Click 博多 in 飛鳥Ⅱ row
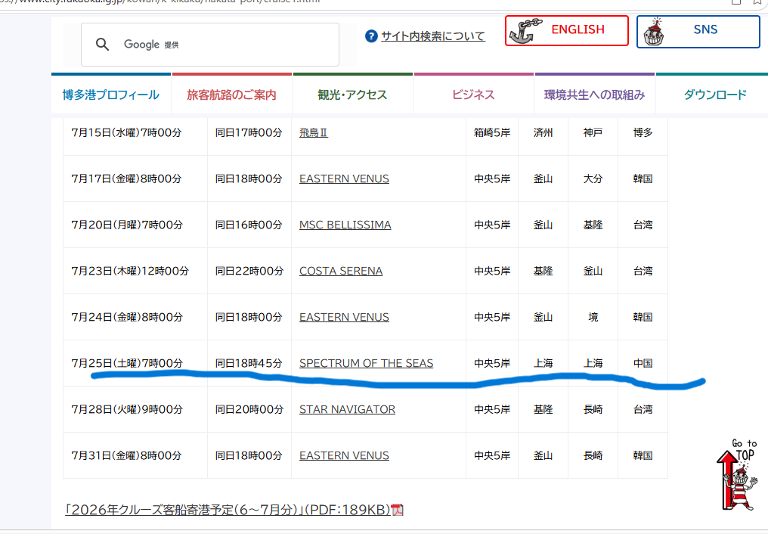 click(x=643, y=132)
